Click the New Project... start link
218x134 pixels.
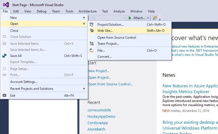(99, 71)
